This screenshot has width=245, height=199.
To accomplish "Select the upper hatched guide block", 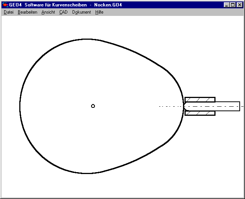I will tap(200, 99).
